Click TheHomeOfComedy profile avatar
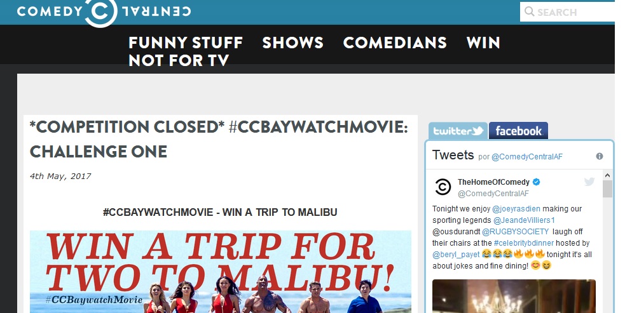Screen dimensions: 639x313 coord(443,187)
